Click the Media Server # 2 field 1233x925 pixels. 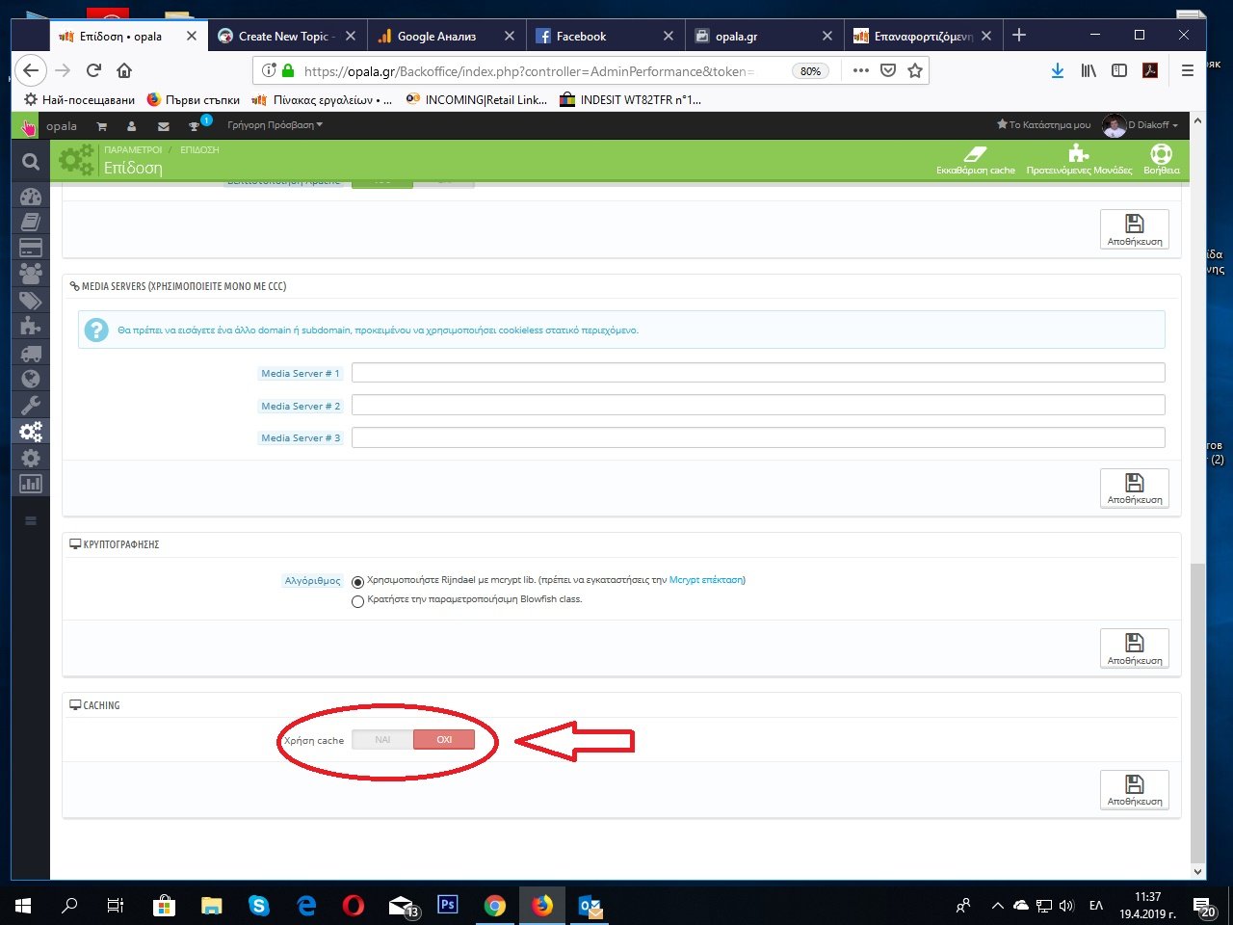click(x=758, y=406)
